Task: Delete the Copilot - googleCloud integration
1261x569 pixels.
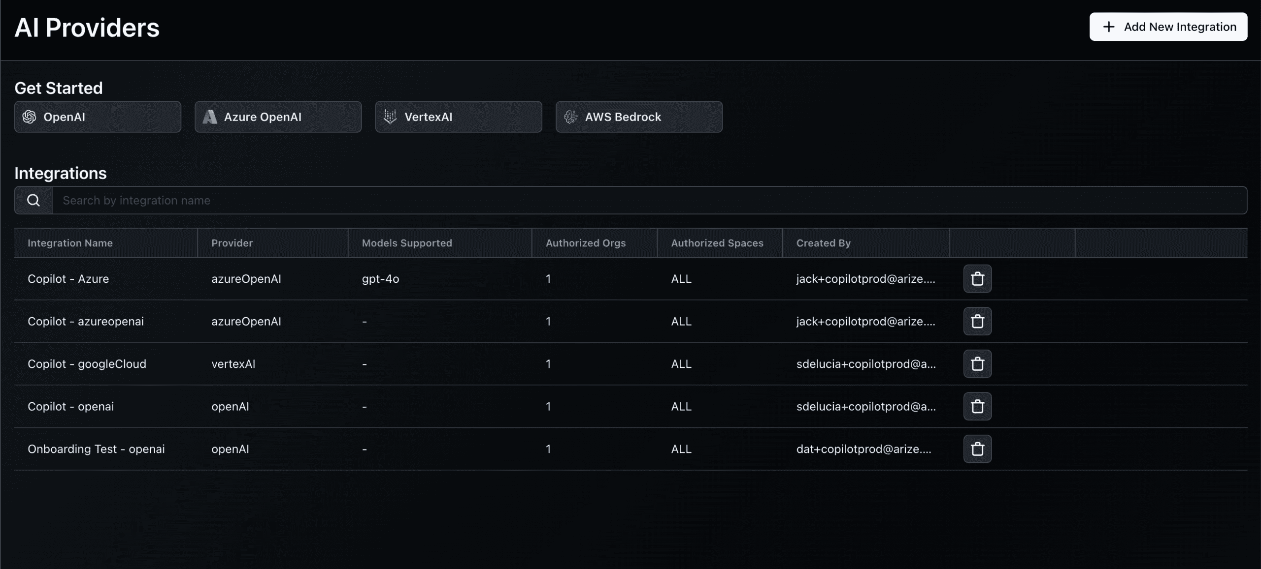Action: point(977,364)
